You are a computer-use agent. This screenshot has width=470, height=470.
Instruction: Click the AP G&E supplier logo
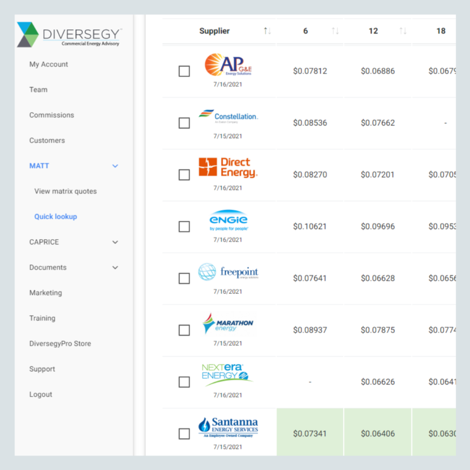[x=228, y=66]
